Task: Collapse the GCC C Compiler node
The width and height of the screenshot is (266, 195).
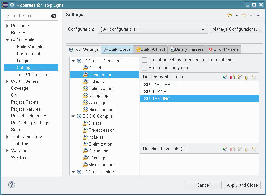Action: (x=73, y=116)
